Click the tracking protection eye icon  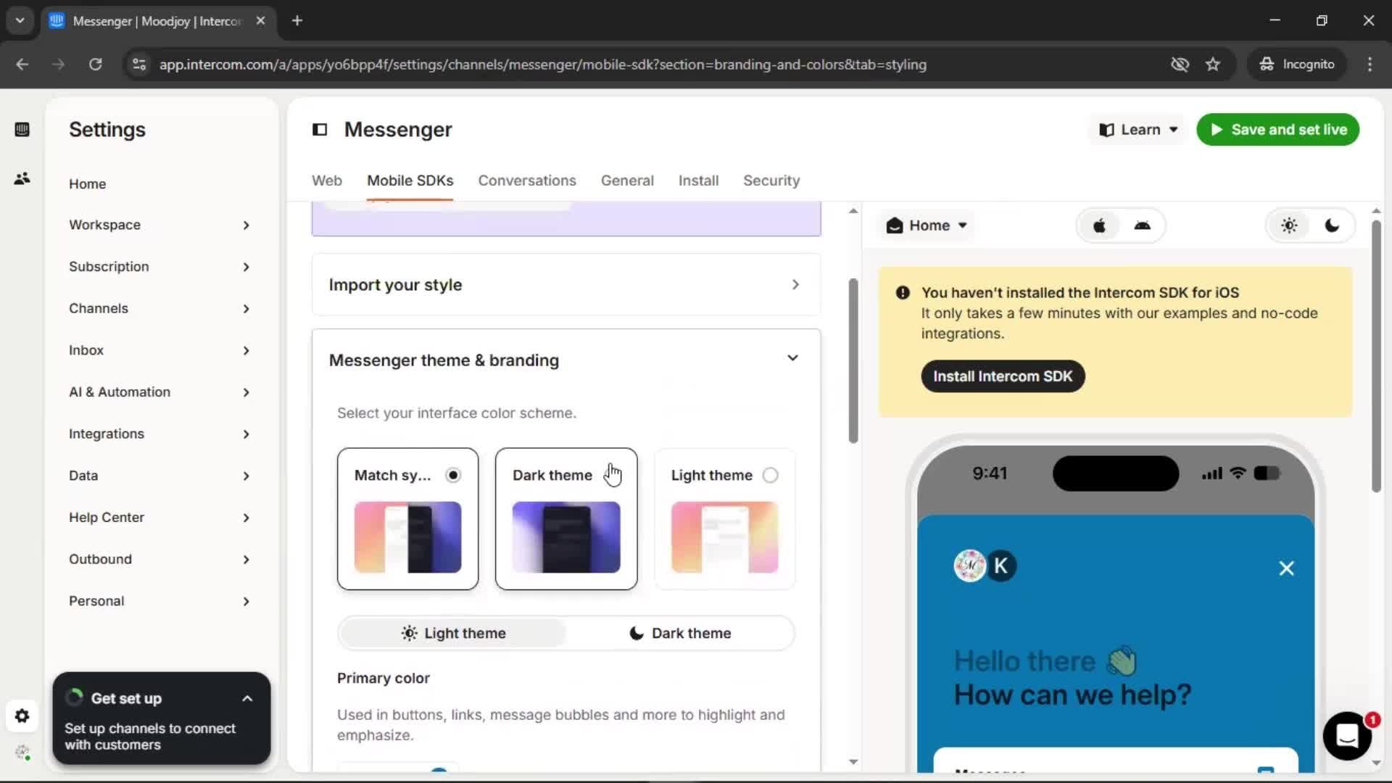tap(1180, 65)
